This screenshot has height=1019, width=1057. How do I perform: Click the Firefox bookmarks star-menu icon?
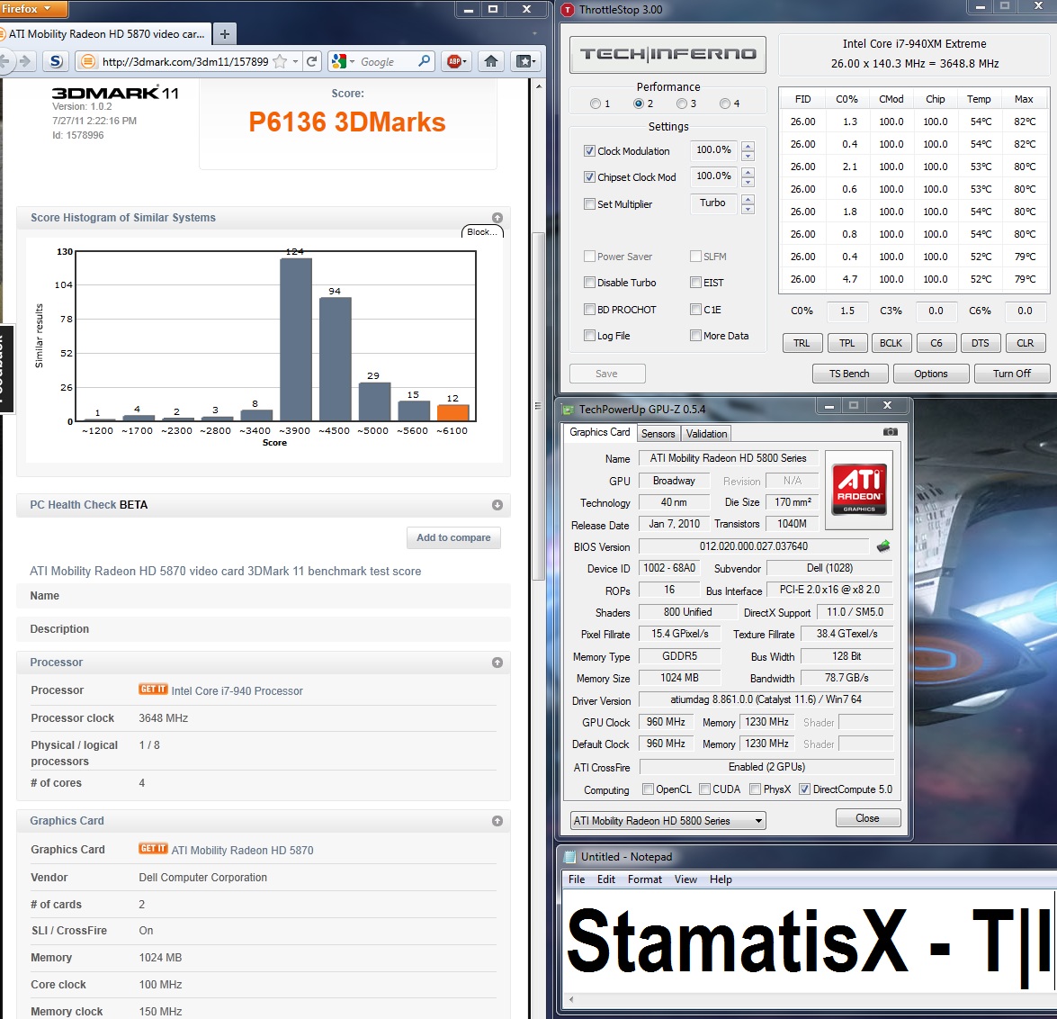coord(525,61)
